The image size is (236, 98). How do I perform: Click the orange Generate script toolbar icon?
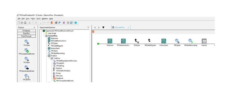point(52,23)
